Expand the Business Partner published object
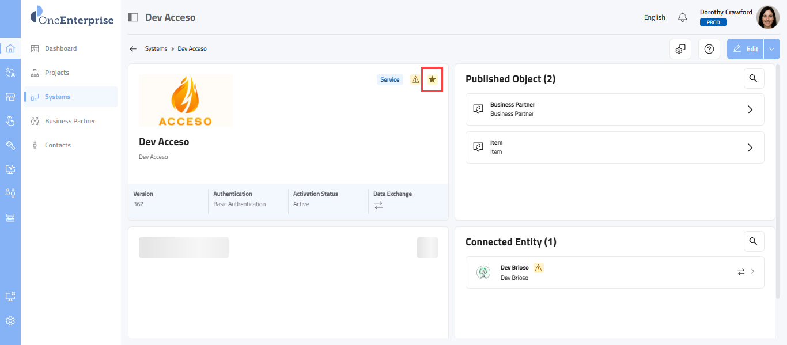Viewport: 787px width, 345px height. tap(750, 109)
